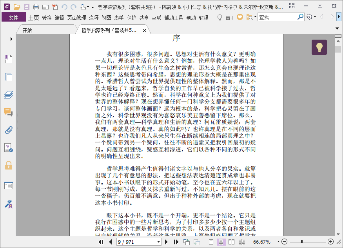Open a file with the folder icon

pyautogui.click(x=17, y=7)
